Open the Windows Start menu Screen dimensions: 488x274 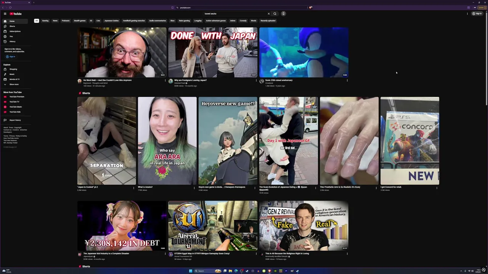(x=191, y=271)
